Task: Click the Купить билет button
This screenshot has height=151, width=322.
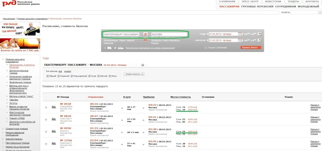Action: pyautogui.click(x=251, y=48)
